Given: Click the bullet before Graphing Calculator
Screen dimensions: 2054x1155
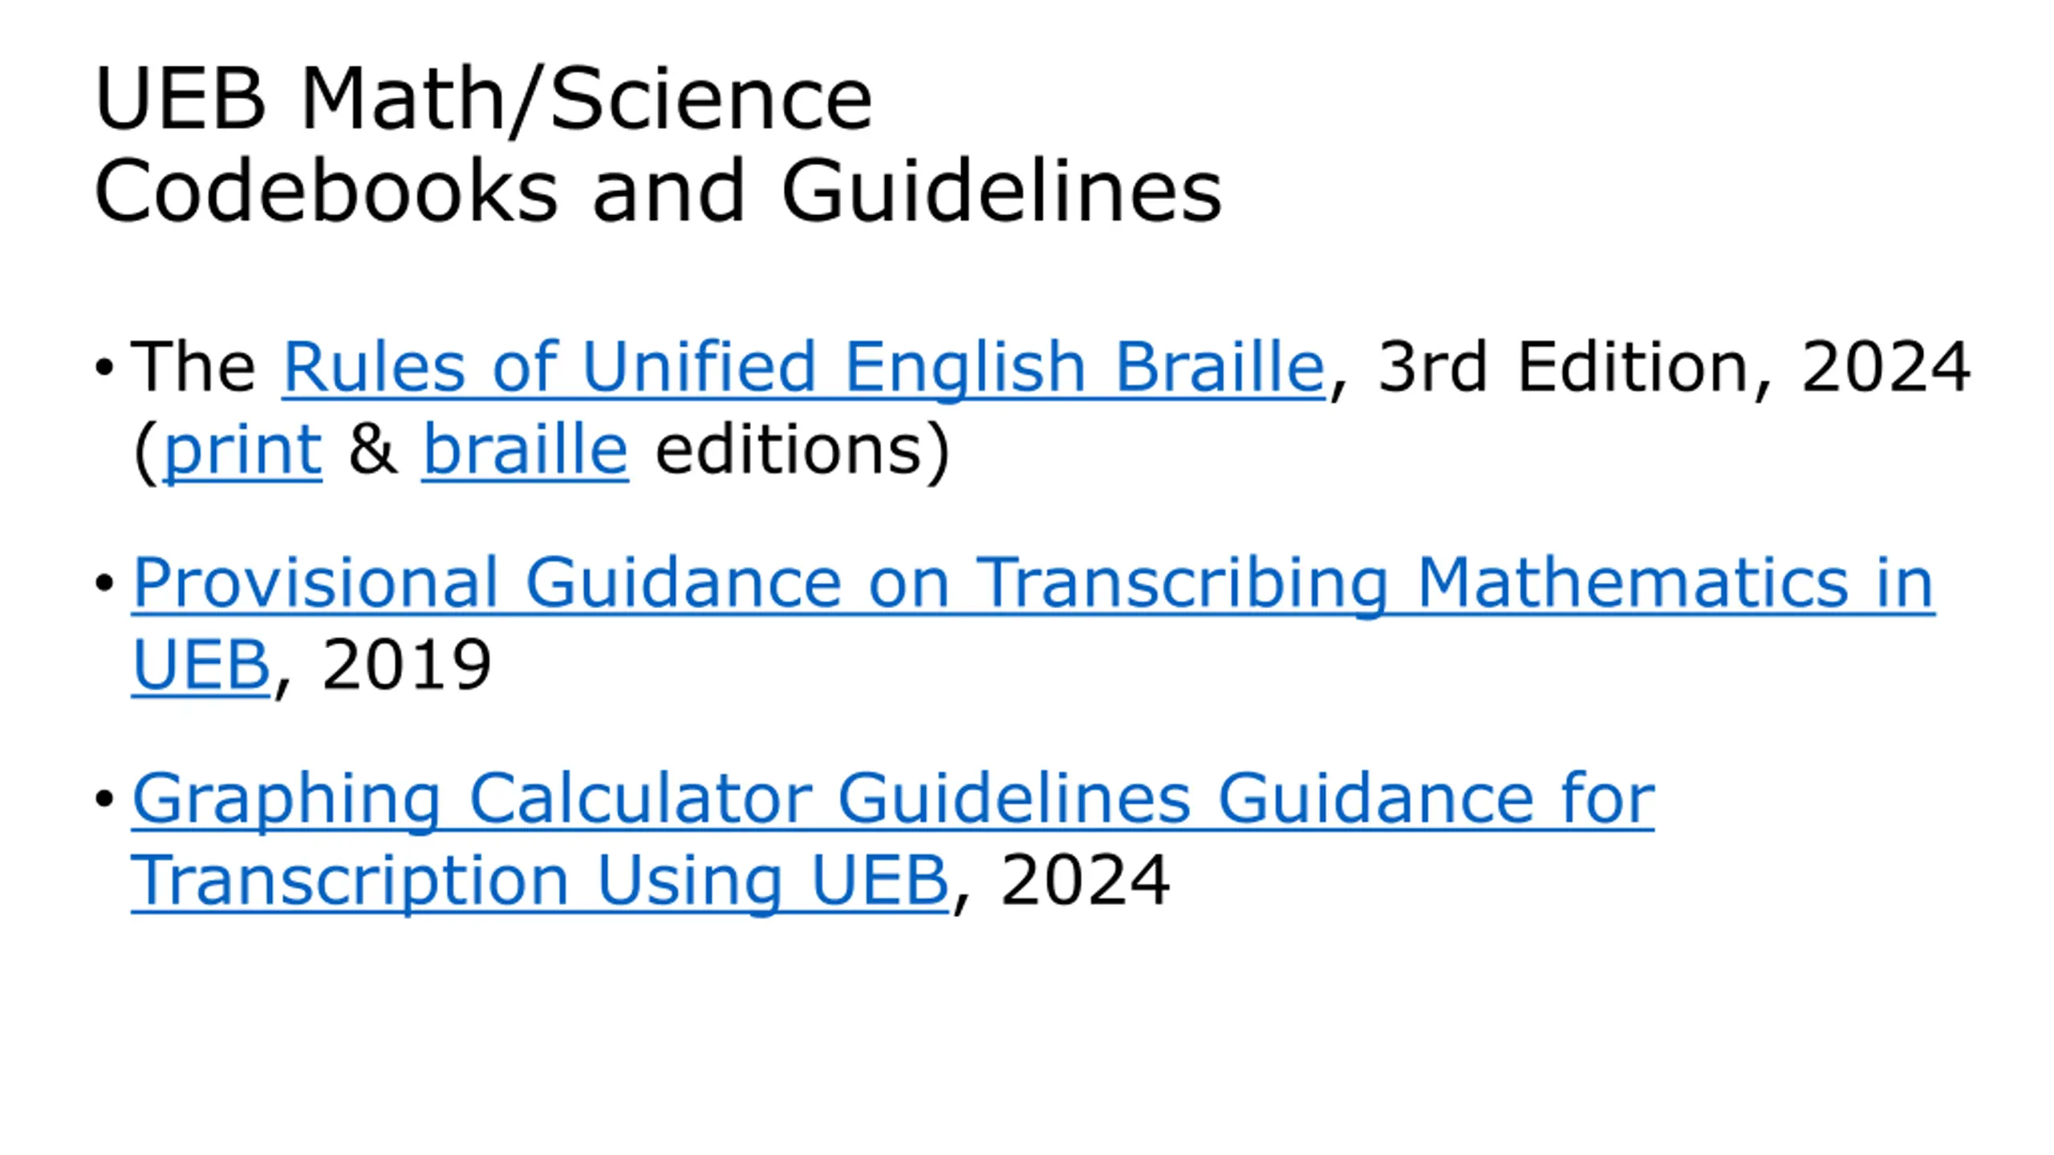Looking at the screenshot, I should [x=104, y=799].
